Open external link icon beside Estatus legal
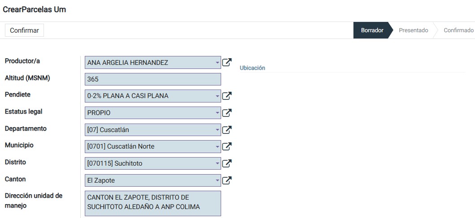 [x=227, y=113]
